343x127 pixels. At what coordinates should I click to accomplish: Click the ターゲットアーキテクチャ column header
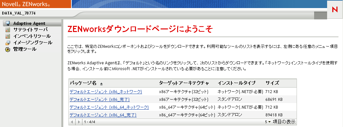[184, 83]
